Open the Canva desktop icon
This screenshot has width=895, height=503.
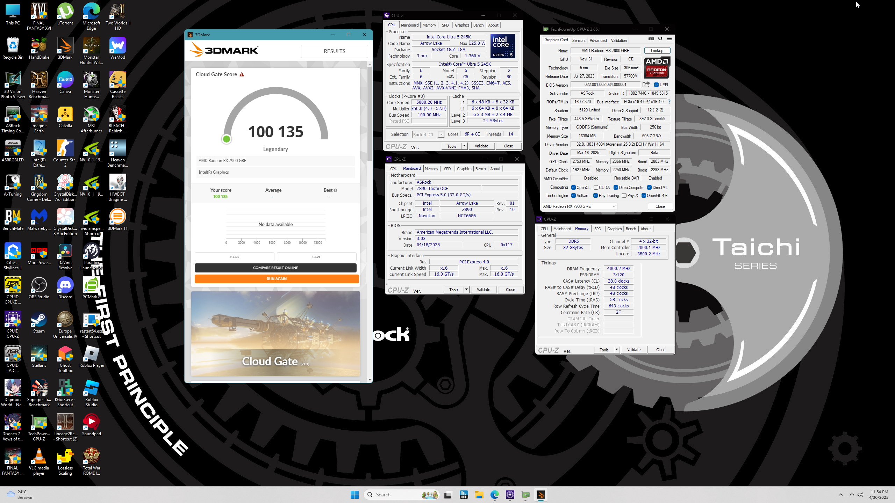click(65, 83)
